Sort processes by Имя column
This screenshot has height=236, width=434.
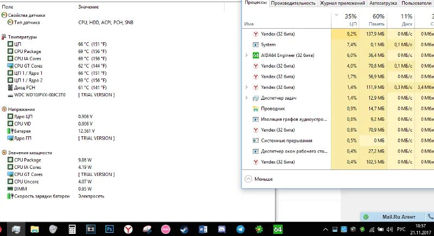coord(249,24)
